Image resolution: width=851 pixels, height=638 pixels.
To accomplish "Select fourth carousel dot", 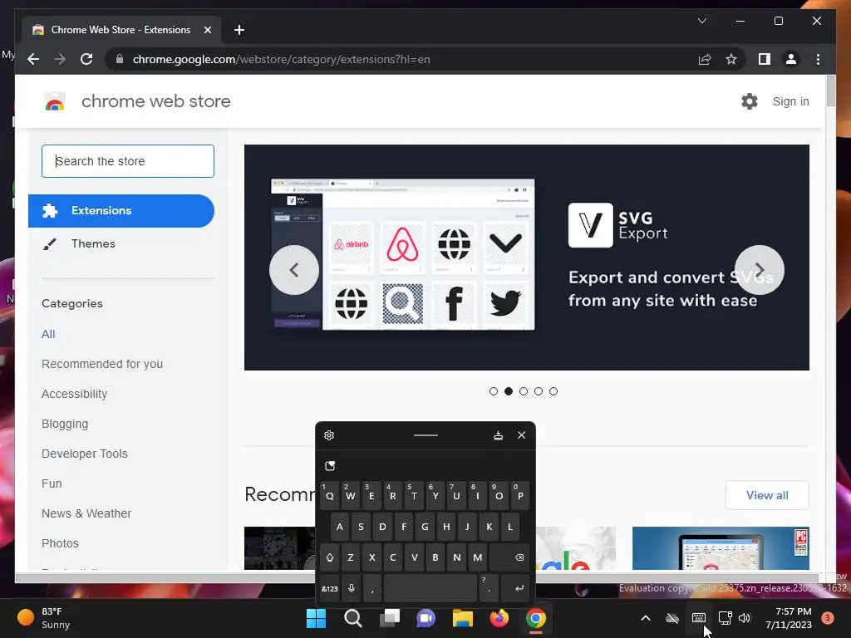I will tap(539, 391).
